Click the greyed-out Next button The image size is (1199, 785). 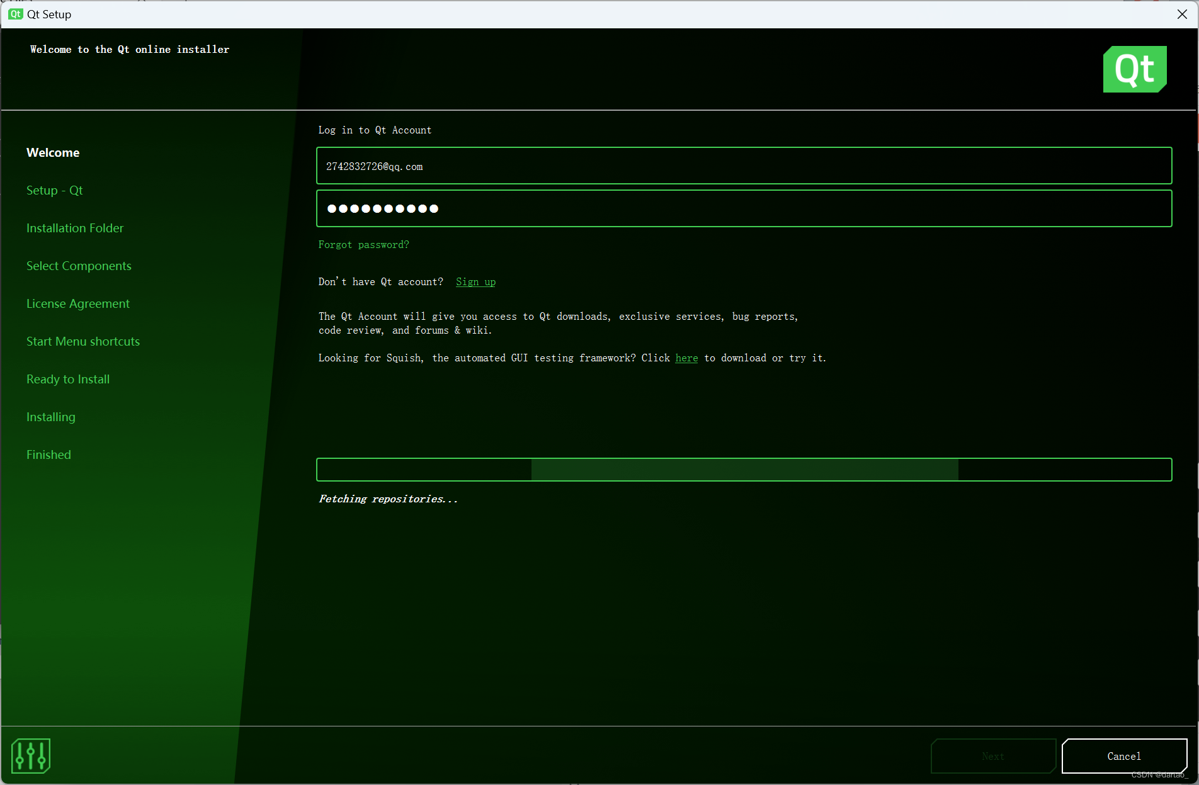coord(993,755)
